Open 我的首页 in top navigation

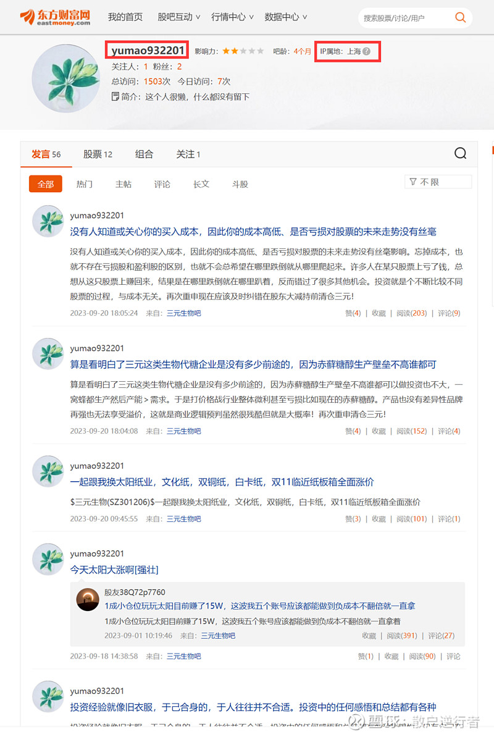point(125,17)
